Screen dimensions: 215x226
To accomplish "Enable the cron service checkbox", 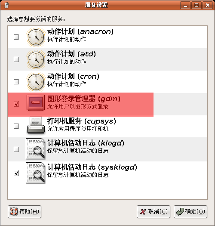I will click(x=16, y=82).
